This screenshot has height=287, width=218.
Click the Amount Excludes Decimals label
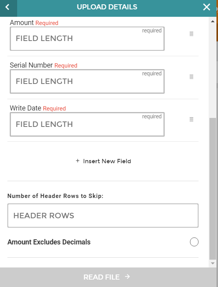49,242
